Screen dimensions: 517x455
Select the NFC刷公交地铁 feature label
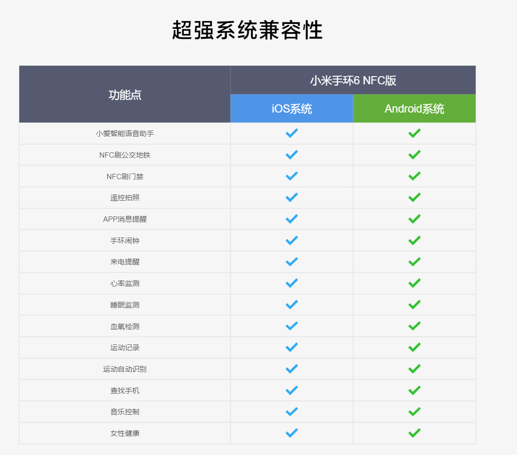click(x=125, y=155)
